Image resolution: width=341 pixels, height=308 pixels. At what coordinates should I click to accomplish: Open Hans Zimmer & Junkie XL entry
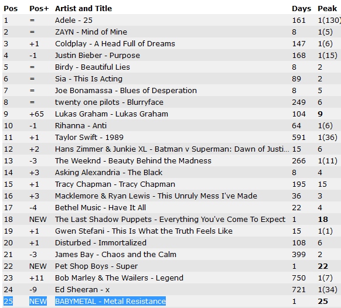point(172,149)
